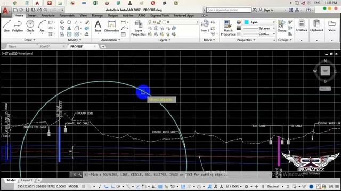This screenshot has height=191, width=341.
Task: Open the Parametric ribbon tab
Action: coord(67,15)
